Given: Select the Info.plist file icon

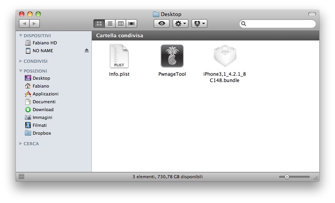Looking at the screenshot, I should point(119,56).
